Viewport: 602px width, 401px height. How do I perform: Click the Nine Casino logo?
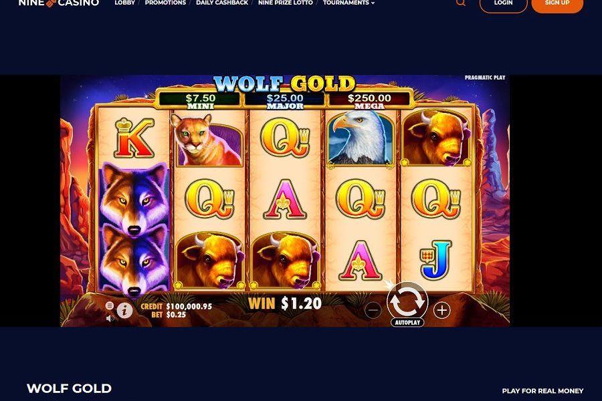click(59, 3)
